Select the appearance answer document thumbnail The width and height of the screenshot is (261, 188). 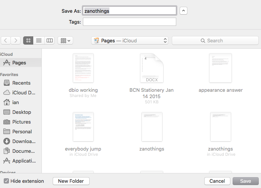[x=220, y=68]
